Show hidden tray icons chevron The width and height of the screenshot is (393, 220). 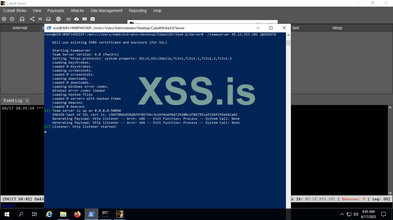(342, 214)
